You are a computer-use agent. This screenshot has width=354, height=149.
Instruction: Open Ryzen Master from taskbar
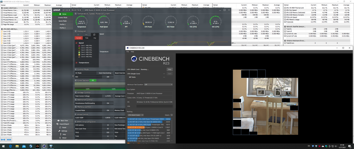(37, 146)
